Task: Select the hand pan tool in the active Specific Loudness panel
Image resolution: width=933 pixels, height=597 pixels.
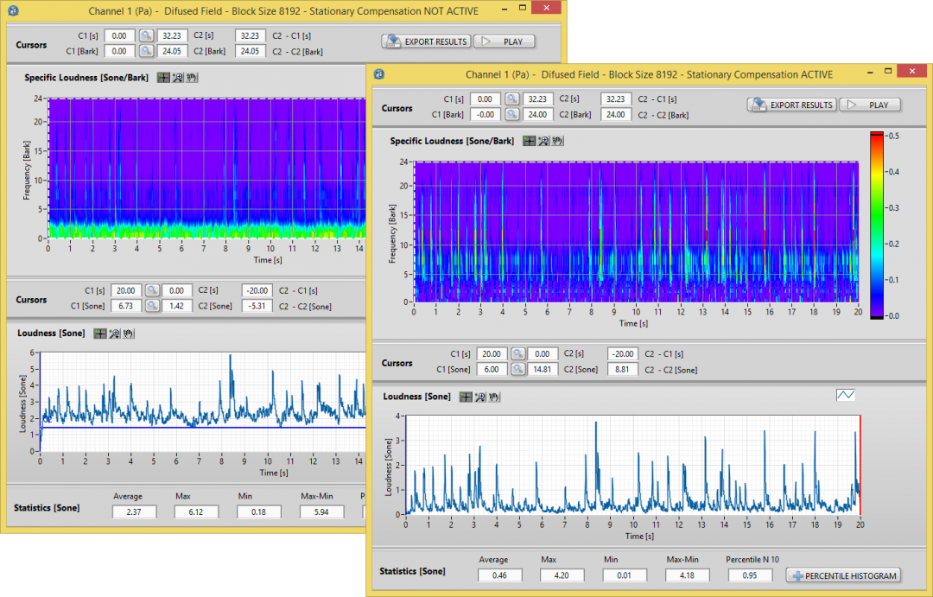Action: tap(557, 140)
